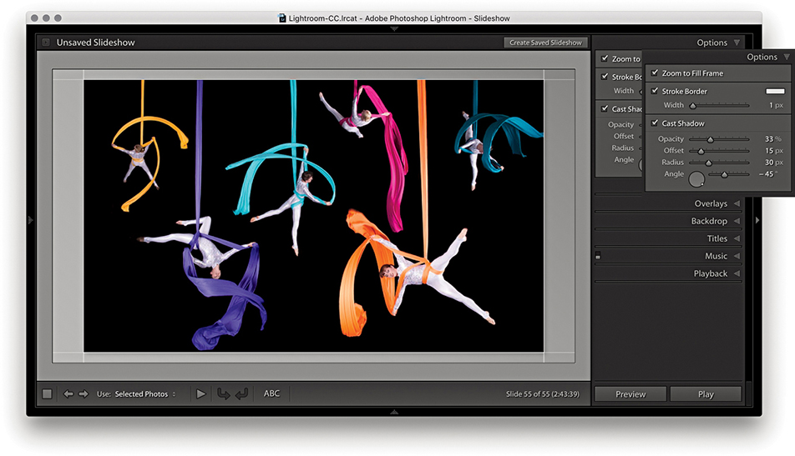This screenshot has width=795, height=456.
Task: Go to previous slide with left arrow
Action: tap(68, 393)
